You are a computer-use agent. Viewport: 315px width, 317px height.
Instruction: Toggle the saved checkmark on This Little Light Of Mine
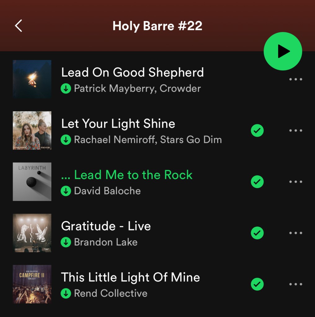[257, 284]
